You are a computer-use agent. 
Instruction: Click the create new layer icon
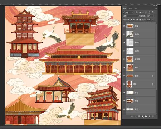150,116
